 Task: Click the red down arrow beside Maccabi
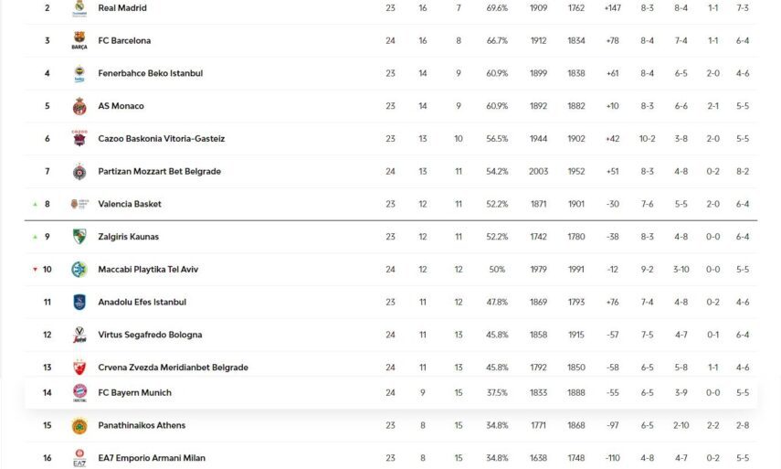click(x=35, y=270)
